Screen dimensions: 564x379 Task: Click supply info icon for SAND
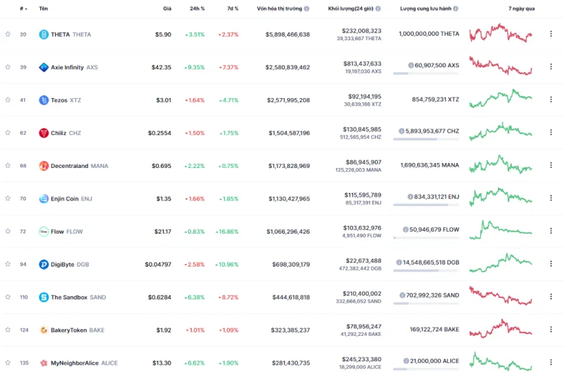point(403,295)
